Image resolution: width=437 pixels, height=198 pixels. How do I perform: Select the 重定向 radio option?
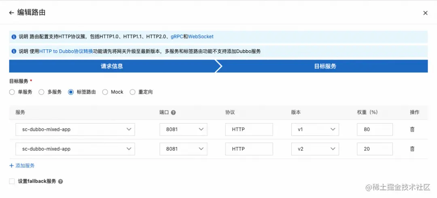tap(133, 92)
